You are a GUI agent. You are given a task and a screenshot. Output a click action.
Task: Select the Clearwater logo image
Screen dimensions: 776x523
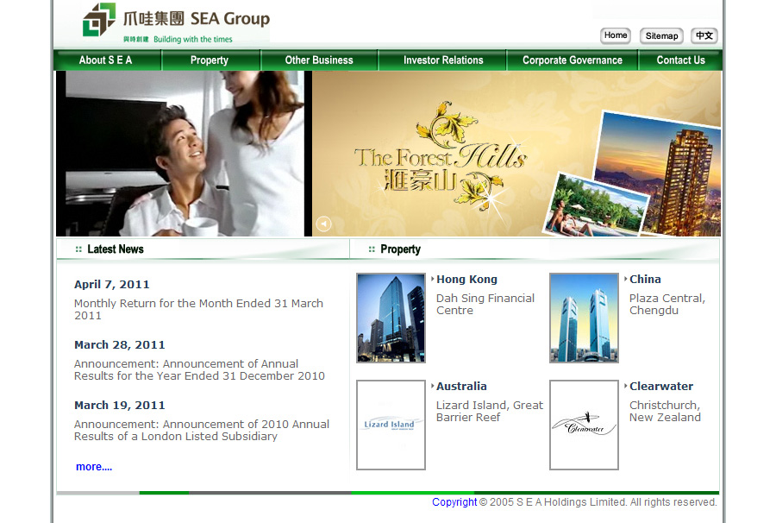(584, 425)
